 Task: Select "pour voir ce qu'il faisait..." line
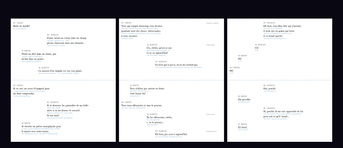pos(276,116)
